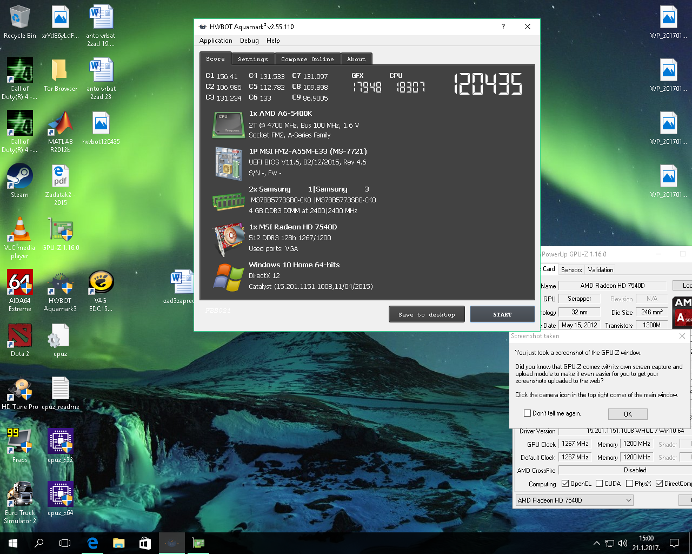The width and height of the screenshot is (692, 554).
Task: Click Radeon graphics card icon in Aquamark
Action: (x=230, y=239)
